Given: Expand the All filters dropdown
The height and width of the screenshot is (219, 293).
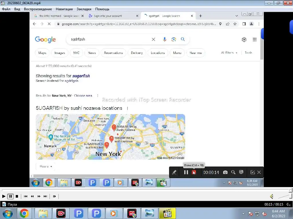Looking at the screenshot, I should (229, 53).
